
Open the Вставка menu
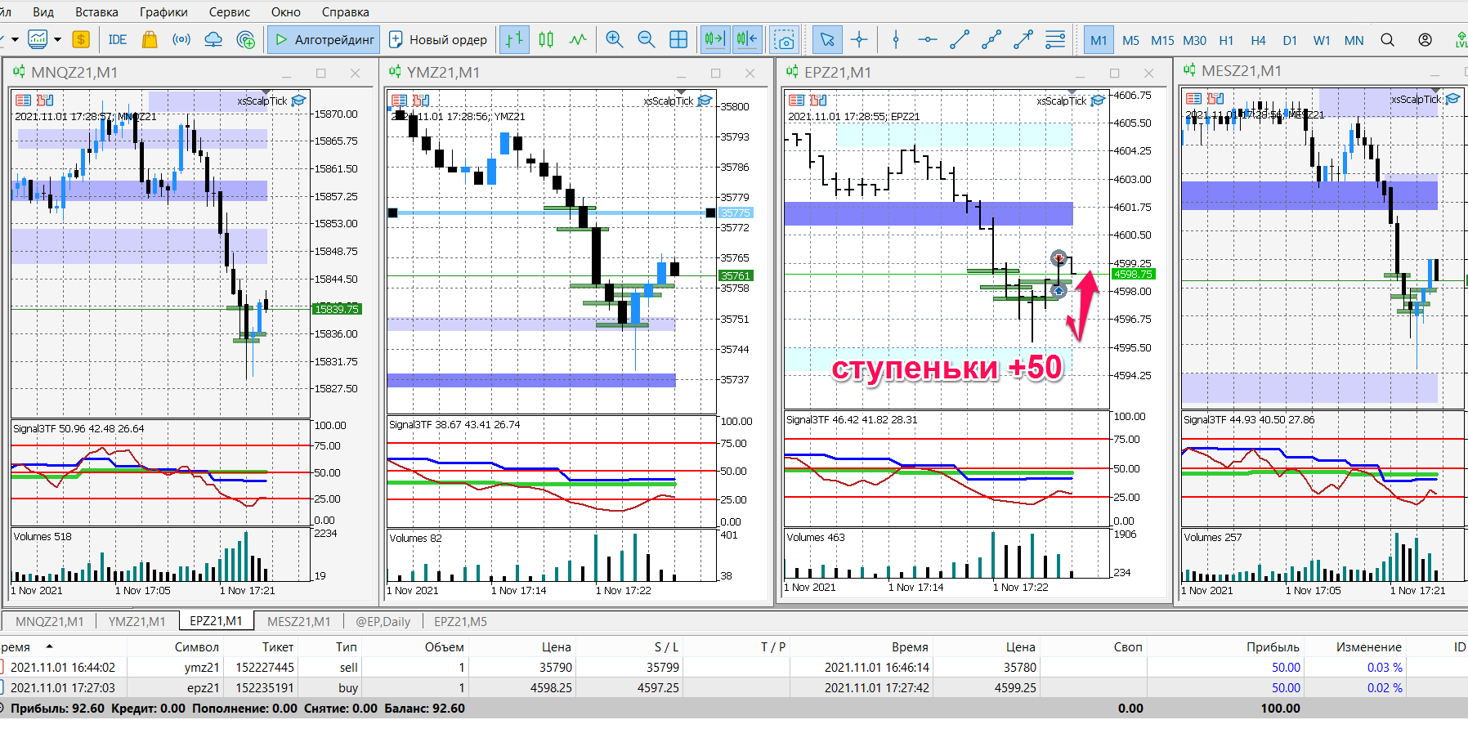tap(96, 12)
